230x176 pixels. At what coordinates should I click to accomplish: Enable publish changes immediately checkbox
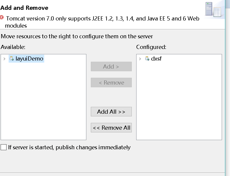pyautogui.click(x=4, y=147)
